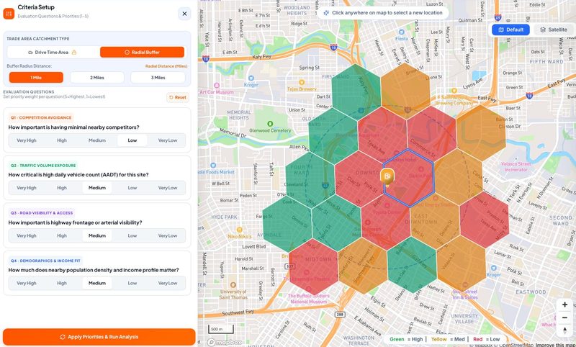Reset evaluation question priorities
Viewport: 576px width, 347px height.
tap(178, 97)
